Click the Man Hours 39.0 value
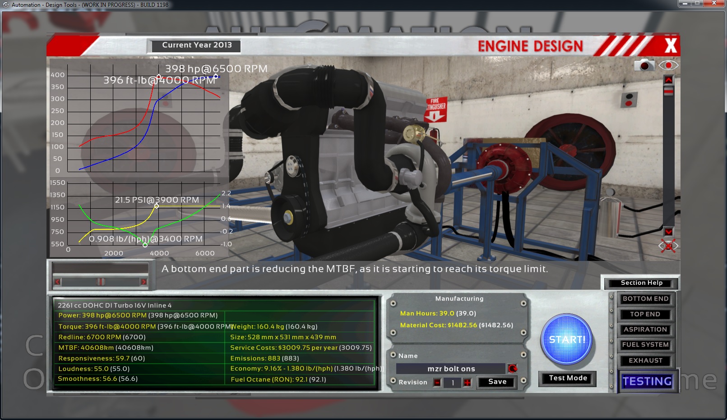This screenshot has height=420, width=727. click(438, 313)
